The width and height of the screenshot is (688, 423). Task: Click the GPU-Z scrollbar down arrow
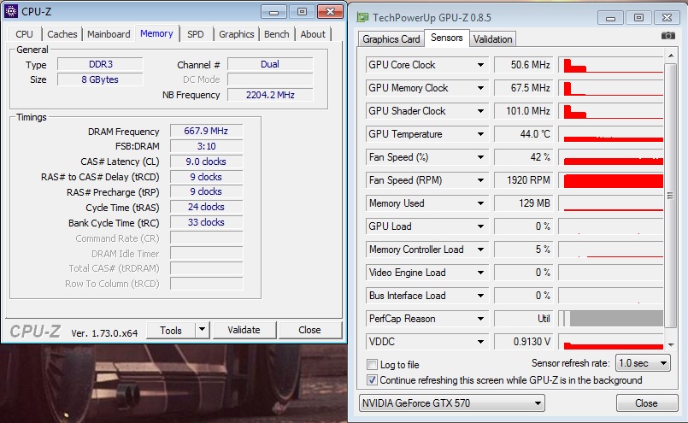click(671, 345)
